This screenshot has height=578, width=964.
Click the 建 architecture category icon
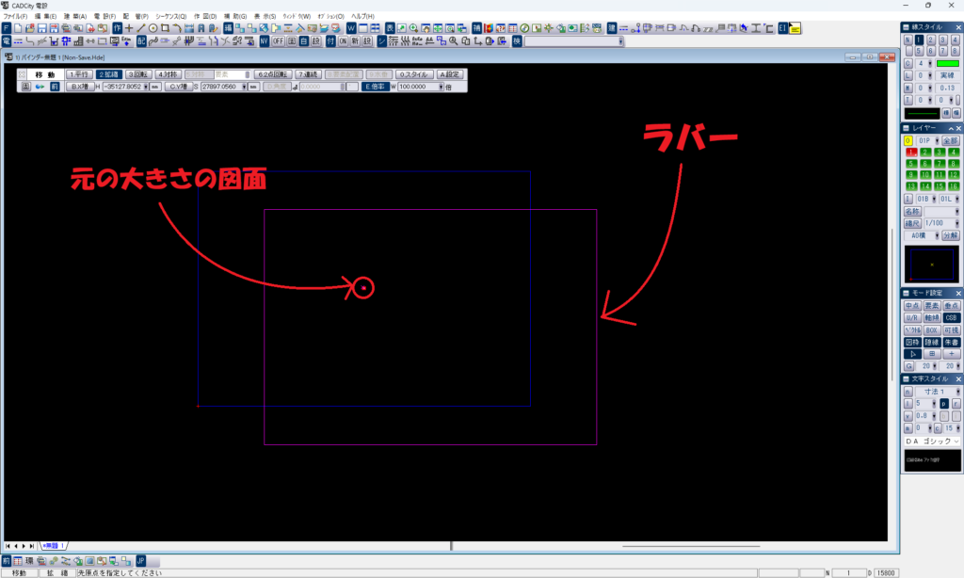coord(612,28)
